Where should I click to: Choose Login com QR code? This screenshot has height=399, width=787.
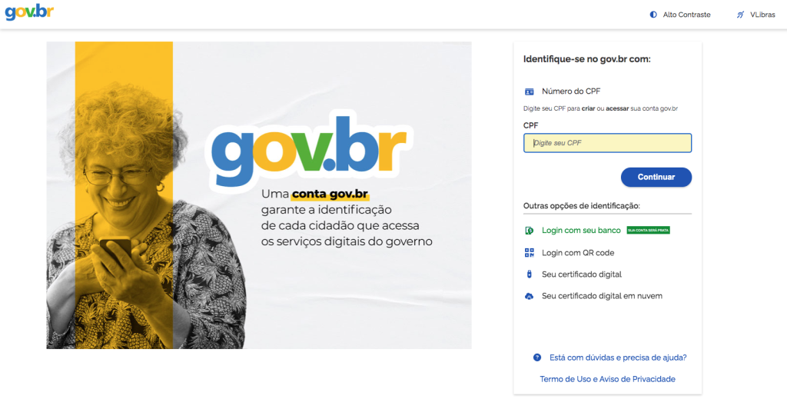click(578, 253)
